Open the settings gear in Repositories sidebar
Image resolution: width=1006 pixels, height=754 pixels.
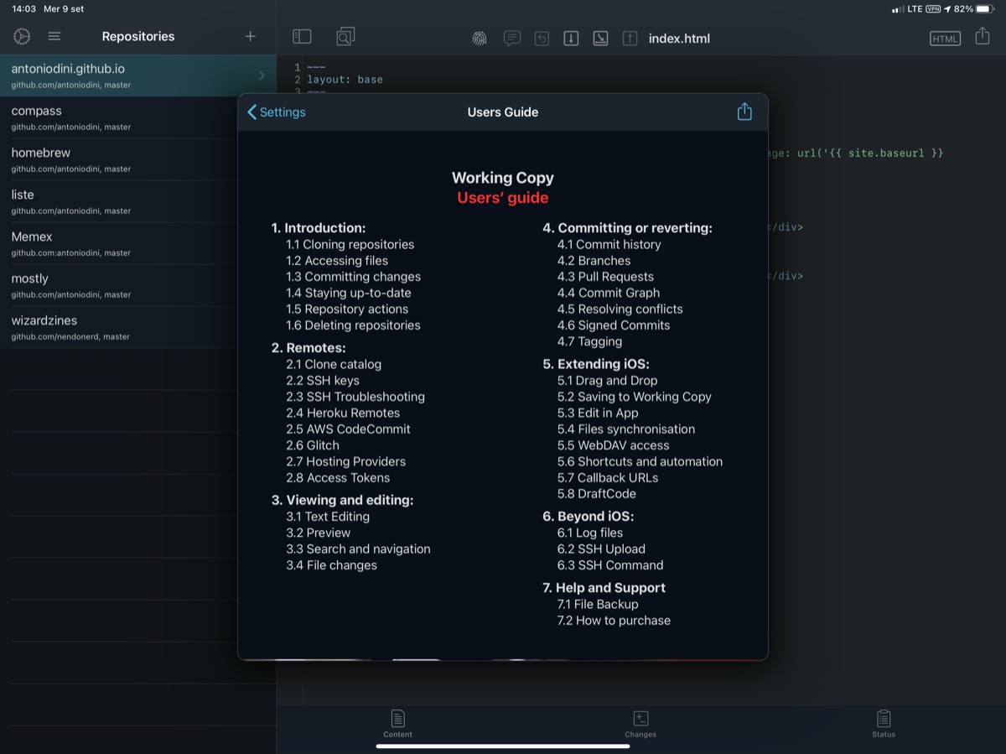click(22, 36)
